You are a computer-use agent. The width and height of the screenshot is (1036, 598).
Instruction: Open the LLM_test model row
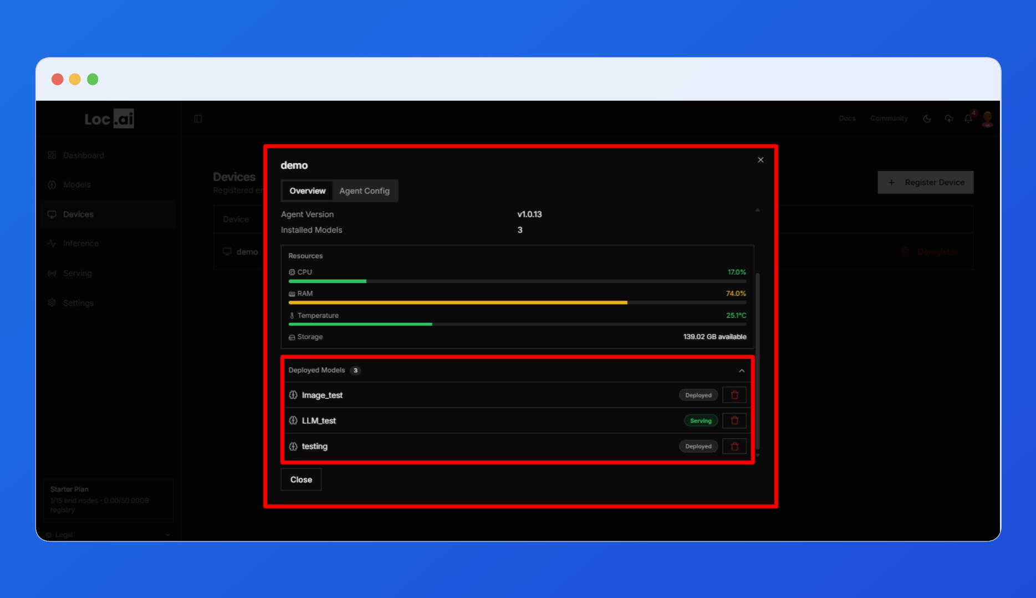[517, 420]
